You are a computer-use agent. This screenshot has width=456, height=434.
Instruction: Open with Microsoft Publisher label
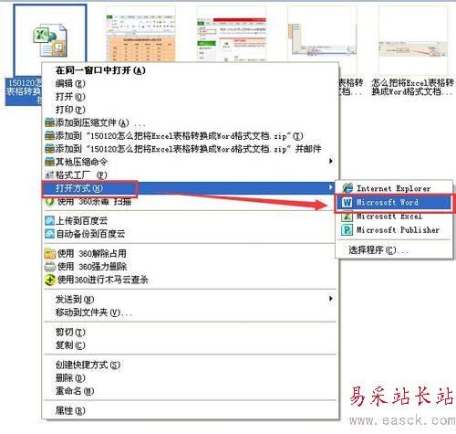point(398,230)
